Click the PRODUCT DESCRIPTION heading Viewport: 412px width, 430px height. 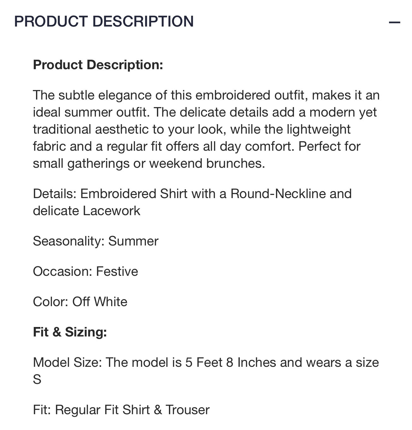104,21
